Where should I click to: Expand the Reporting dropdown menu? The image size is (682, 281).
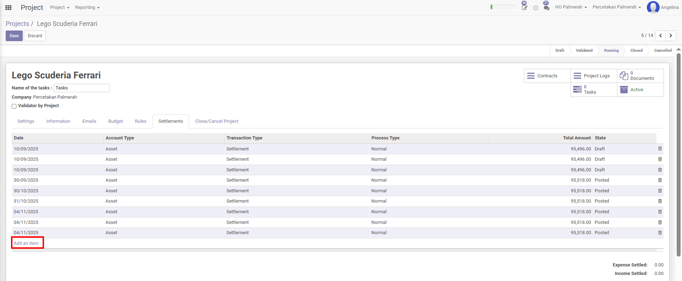click(87, 7)
